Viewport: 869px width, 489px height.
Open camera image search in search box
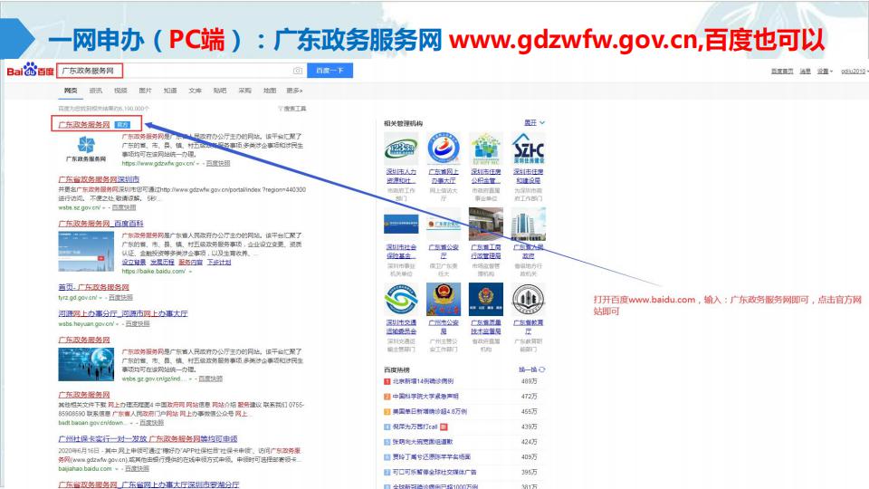[298, 71]
